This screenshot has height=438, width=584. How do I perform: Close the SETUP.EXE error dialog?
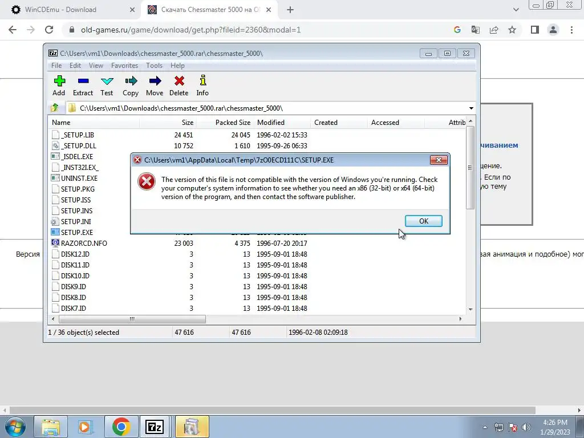point(439,160)
